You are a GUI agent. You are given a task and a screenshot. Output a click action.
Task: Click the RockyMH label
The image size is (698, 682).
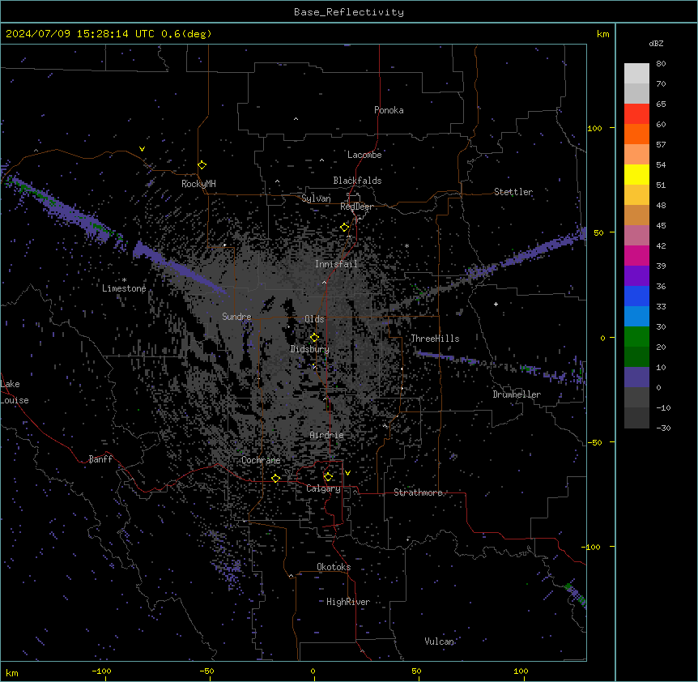198,184
